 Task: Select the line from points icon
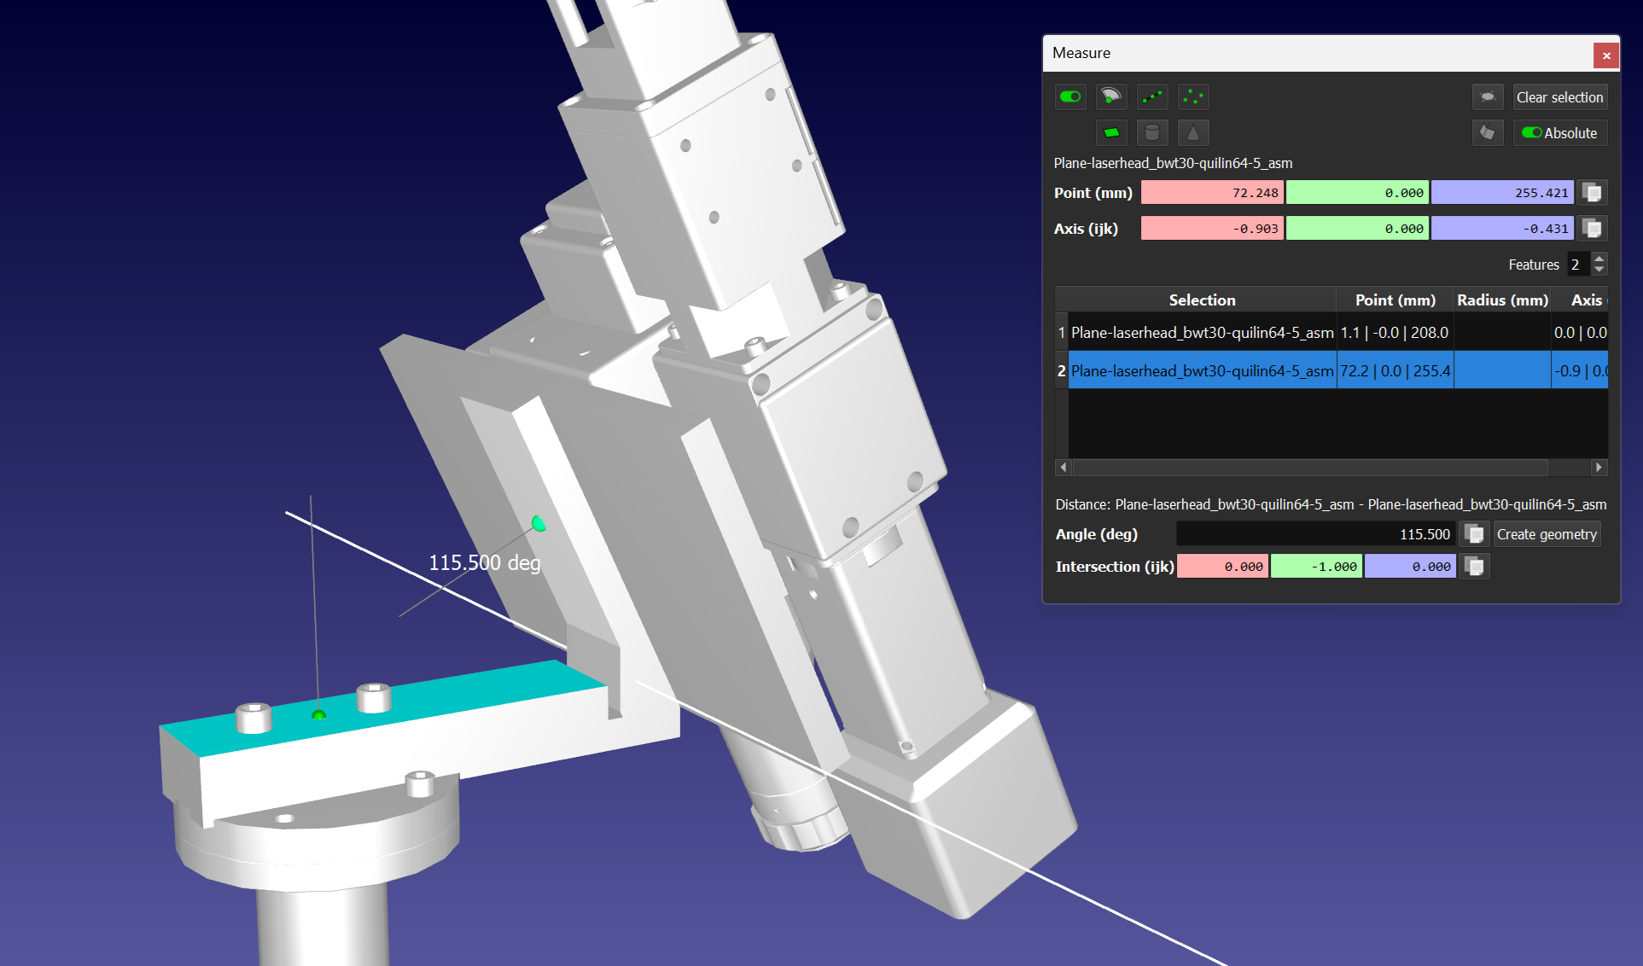click(x=1152, y=96)
